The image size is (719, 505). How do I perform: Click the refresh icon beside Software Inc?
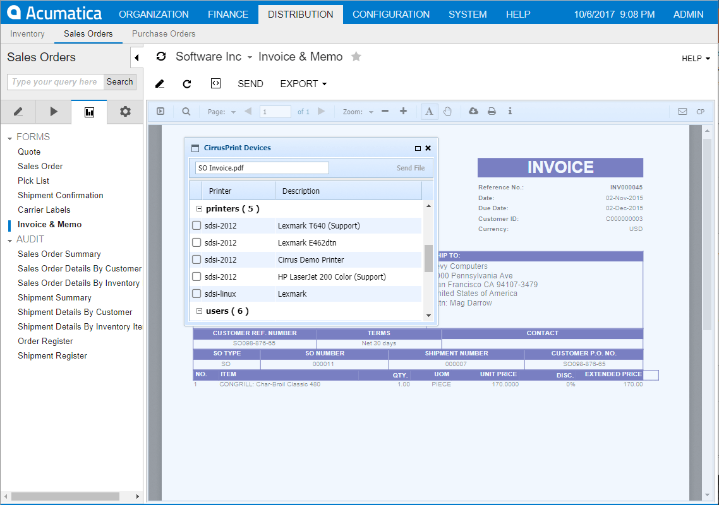[161, 56]
